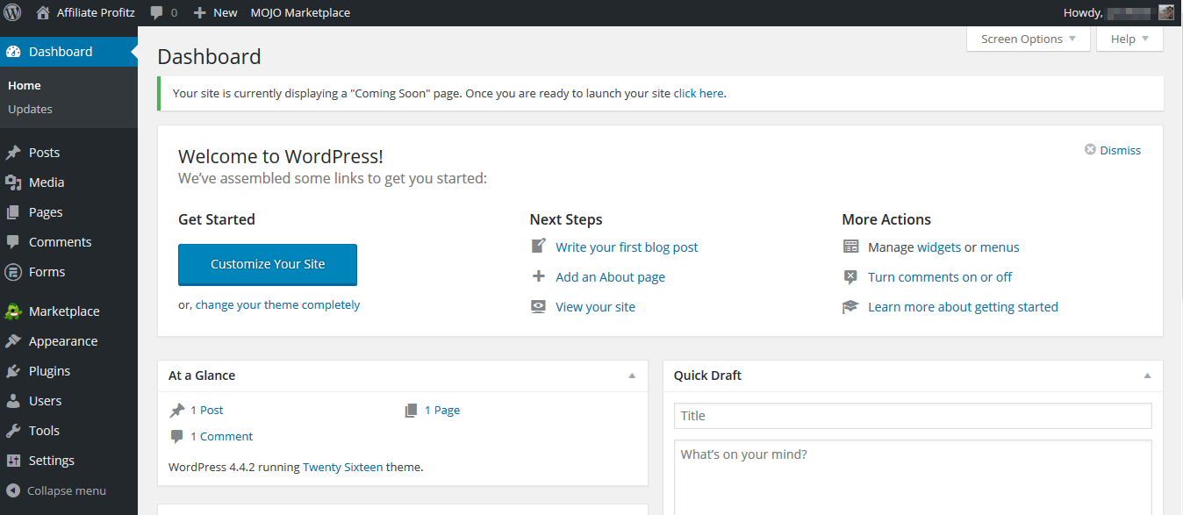The image size is (1183, 515).
Task: Click the pushpin icon beside 1 Post
Action: point(177,410)
